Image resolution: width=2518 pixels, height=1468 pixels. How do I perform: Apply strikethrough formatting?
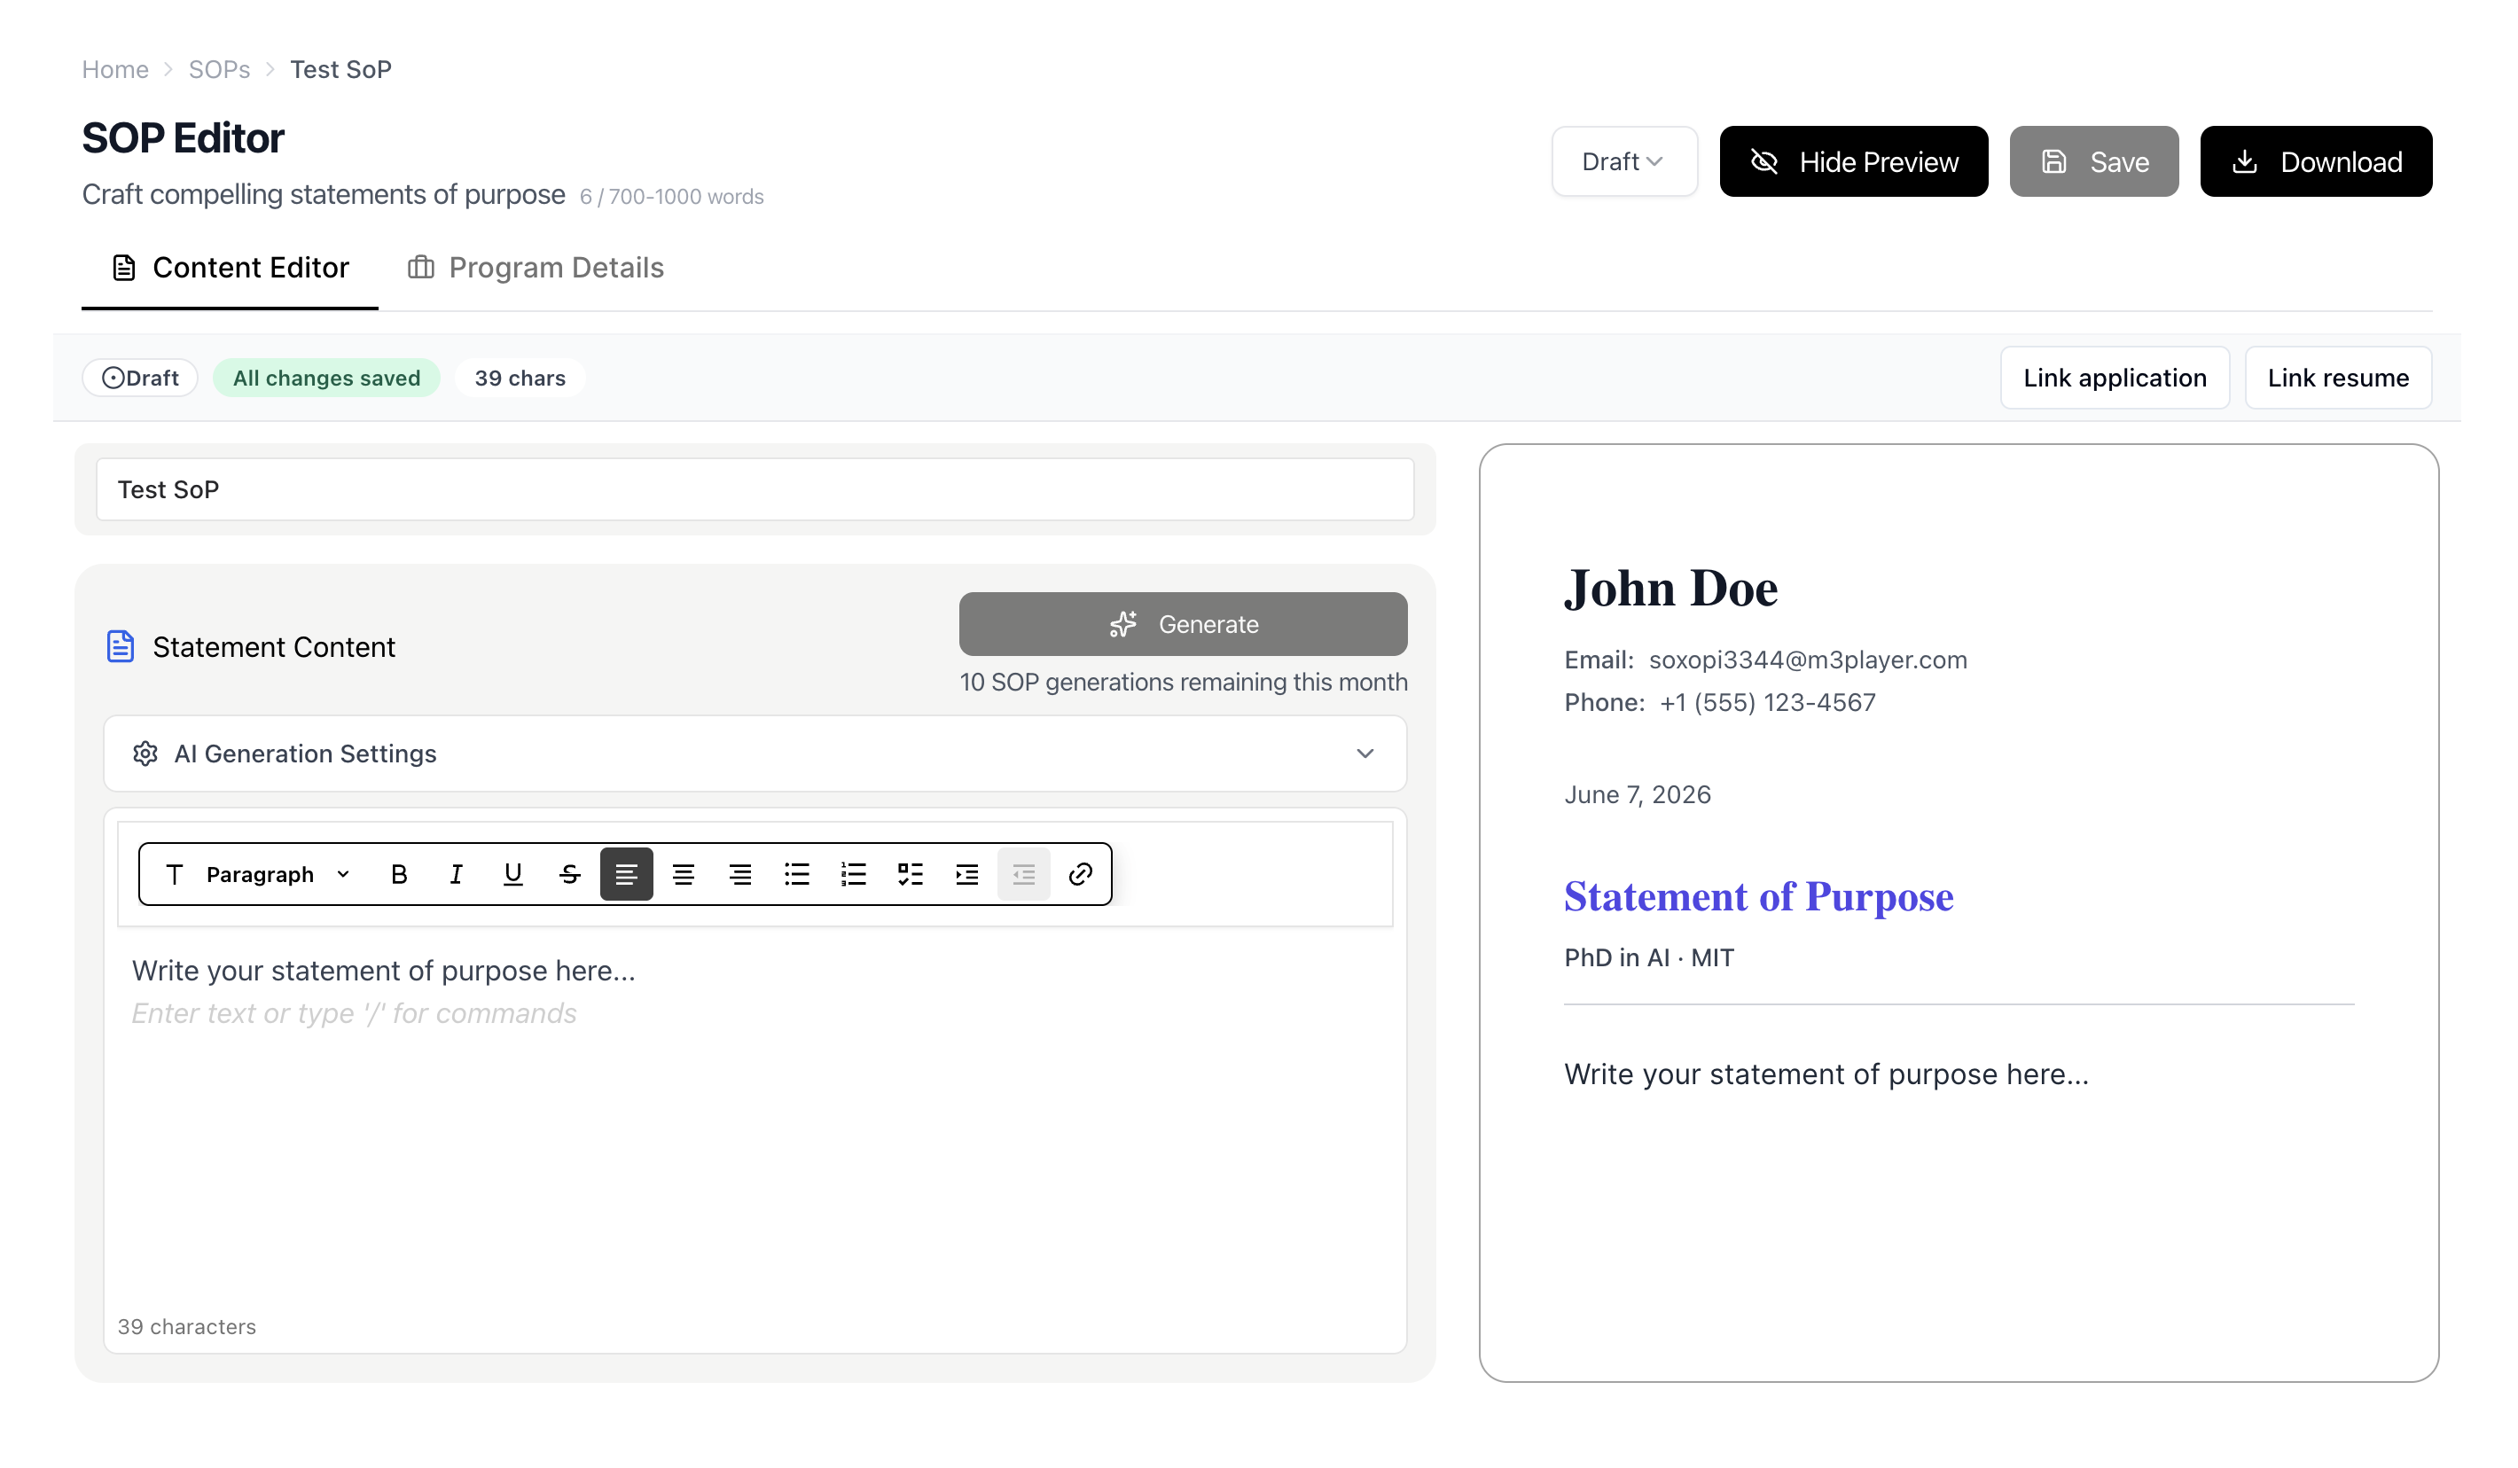point(569,874)
